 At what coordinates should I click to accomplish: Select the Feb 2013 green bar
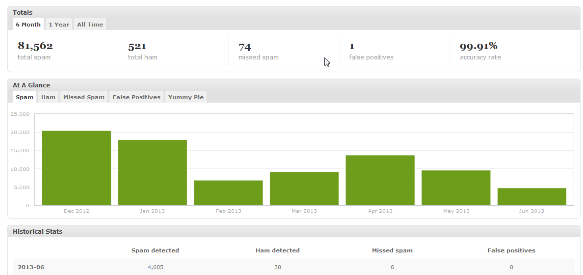(x=228, y=193)
